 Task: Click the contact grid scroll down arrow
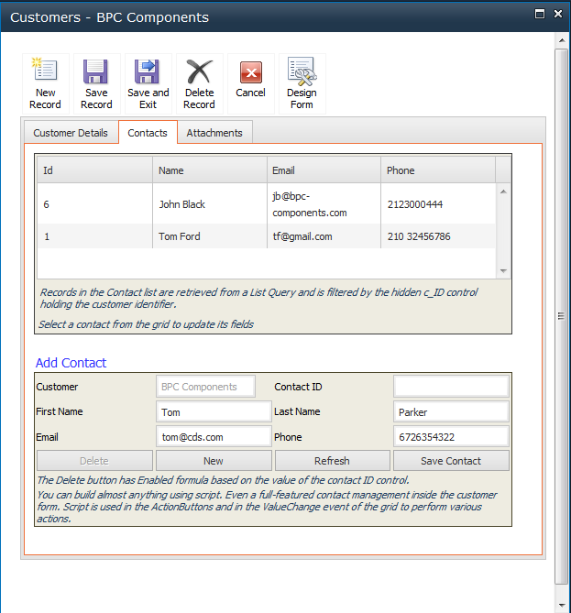pyautogui.click(x=503, y=271)
